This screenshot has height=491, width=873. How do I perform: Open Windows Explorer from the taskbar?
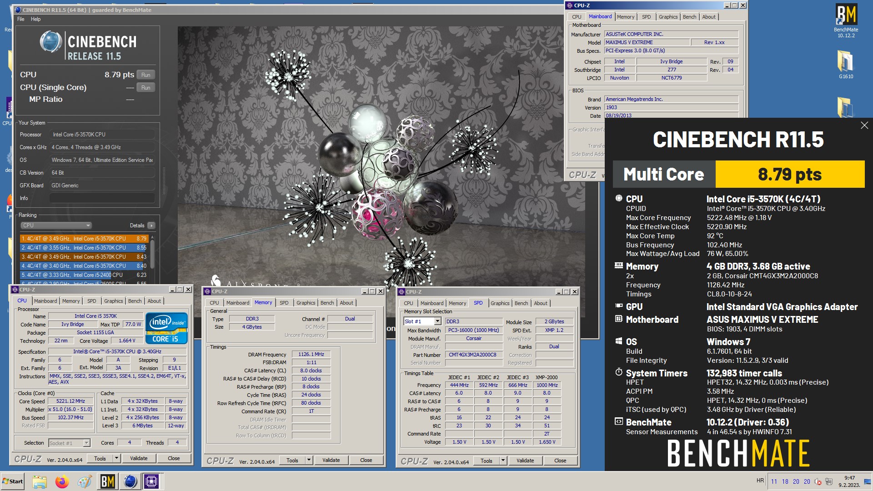click(x=40, y=481)
